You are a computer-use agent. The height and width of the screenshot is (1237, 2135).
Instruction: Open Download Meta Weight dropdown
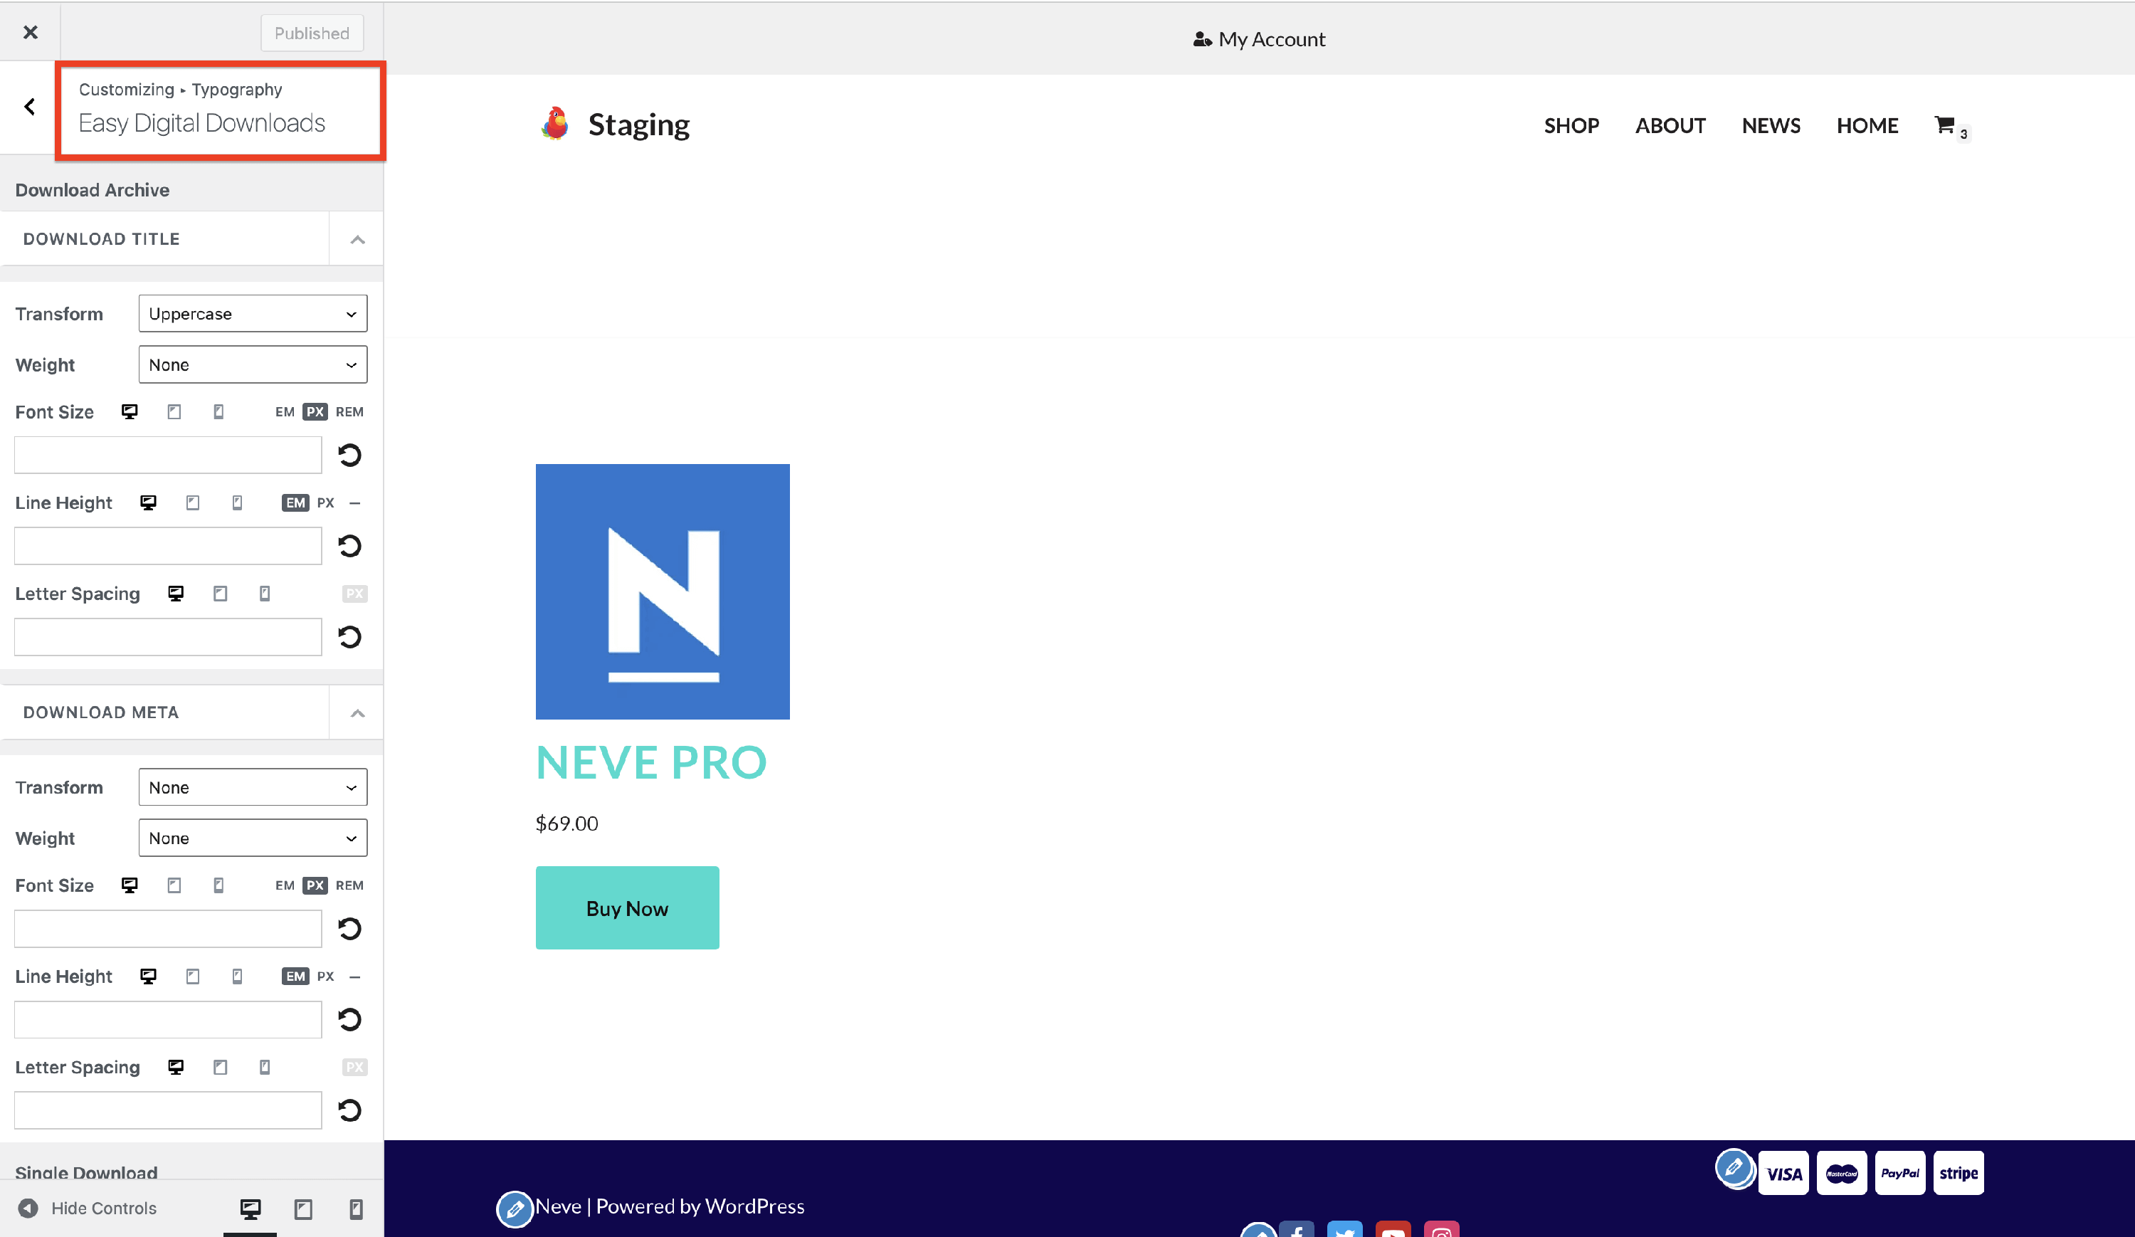click(x=253, y=838)
